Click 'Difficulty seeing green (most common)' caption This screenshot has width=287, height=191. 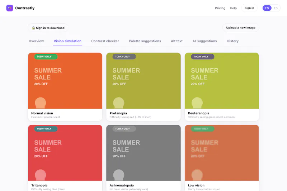tap(212, 117)
